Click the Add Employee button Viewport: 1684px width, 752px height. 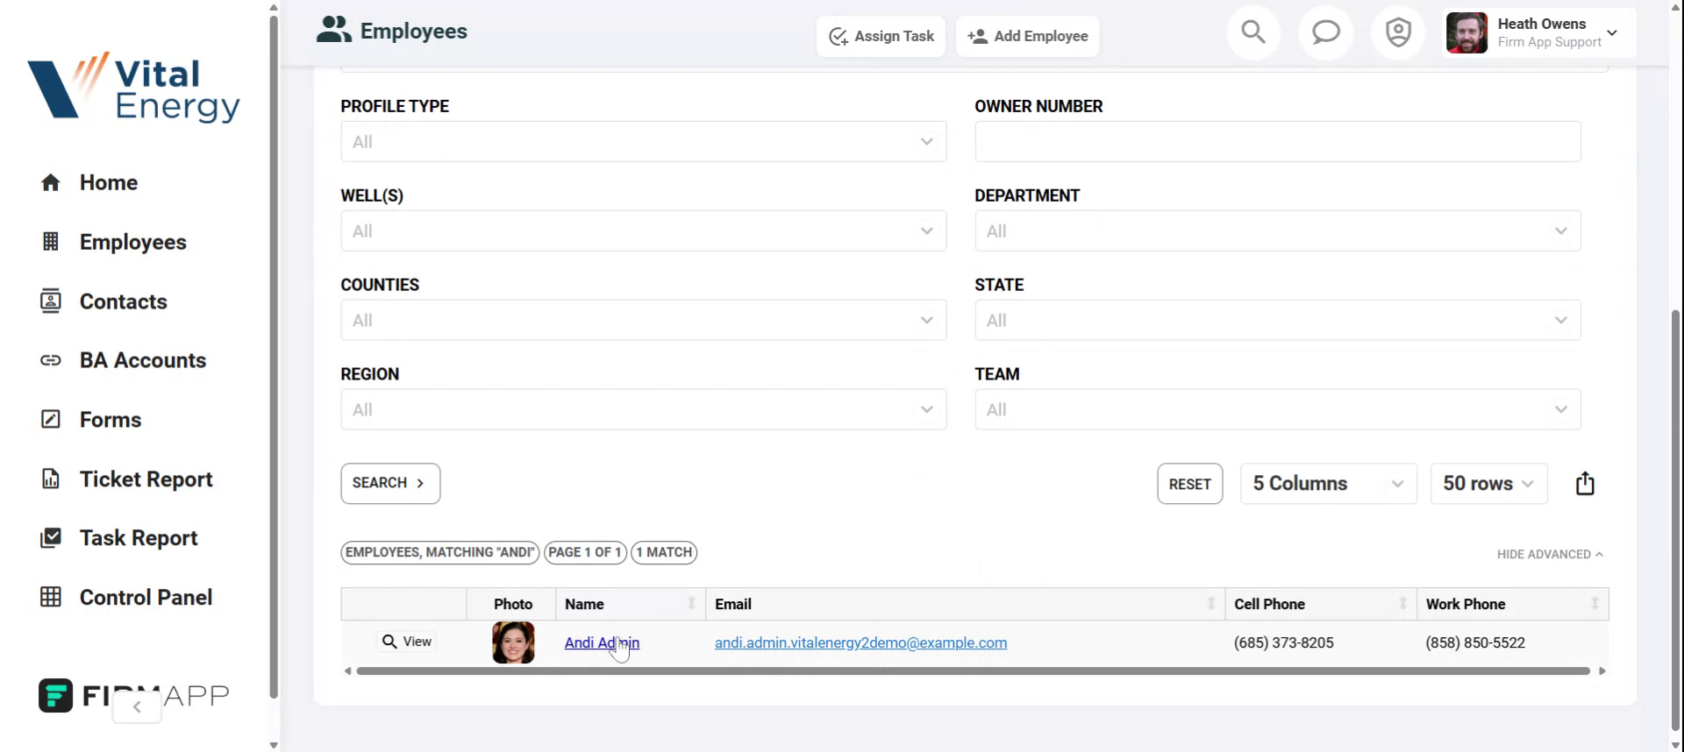pos(1028,36)
